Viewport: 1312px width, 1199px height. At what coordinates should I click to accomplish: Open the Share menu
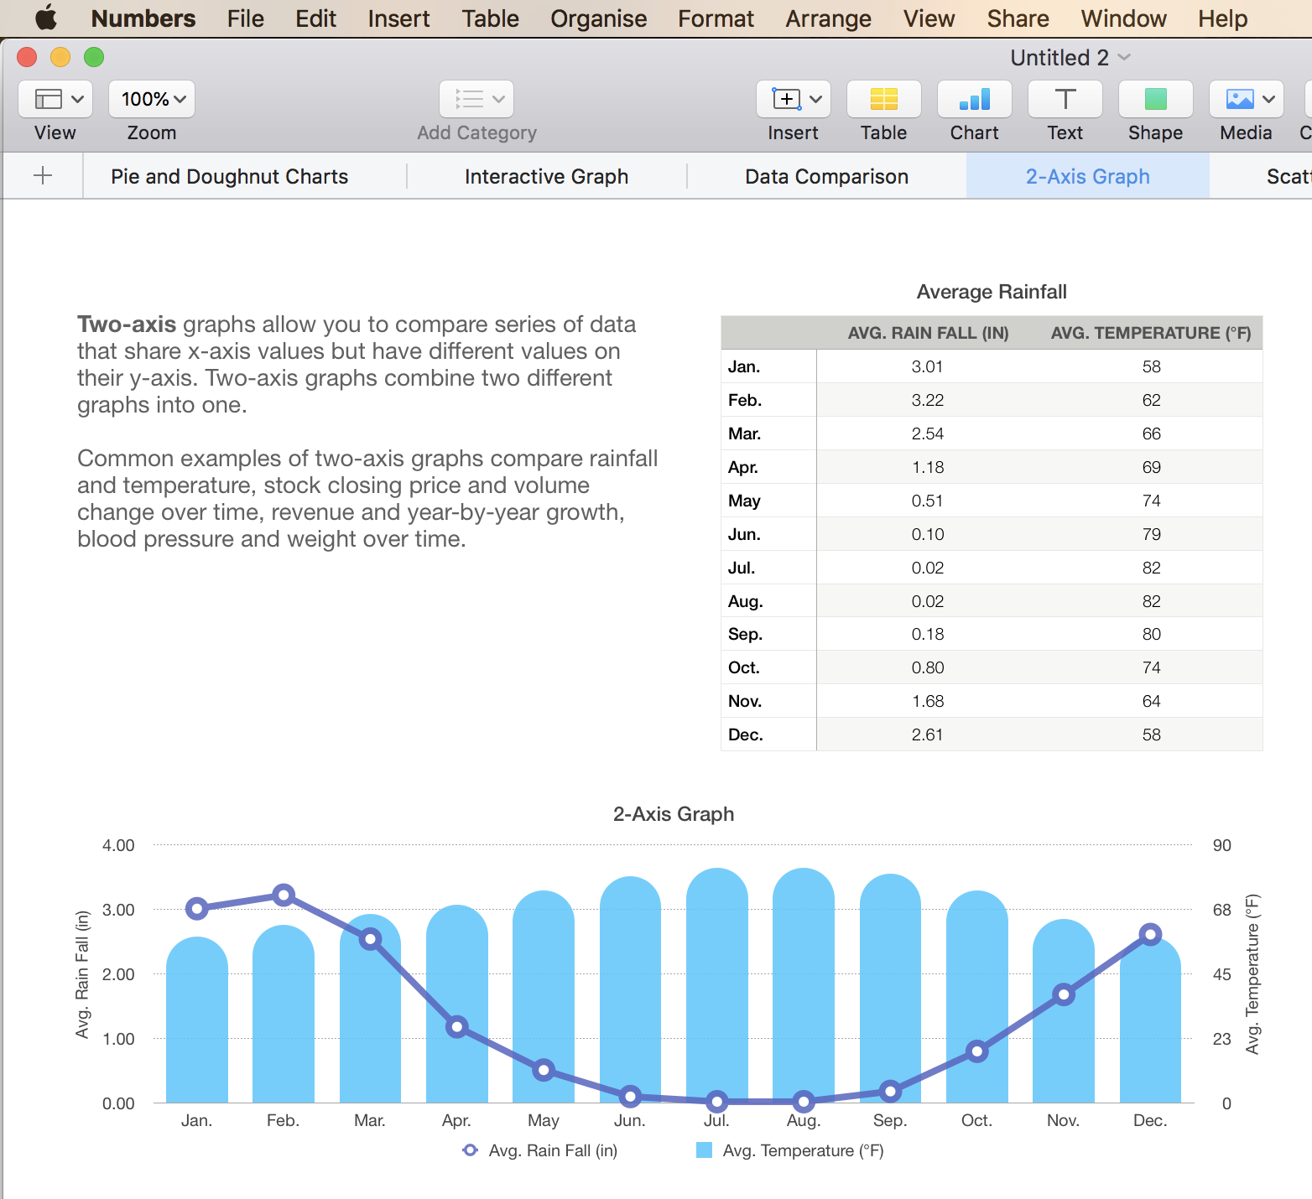[1018, 18]
